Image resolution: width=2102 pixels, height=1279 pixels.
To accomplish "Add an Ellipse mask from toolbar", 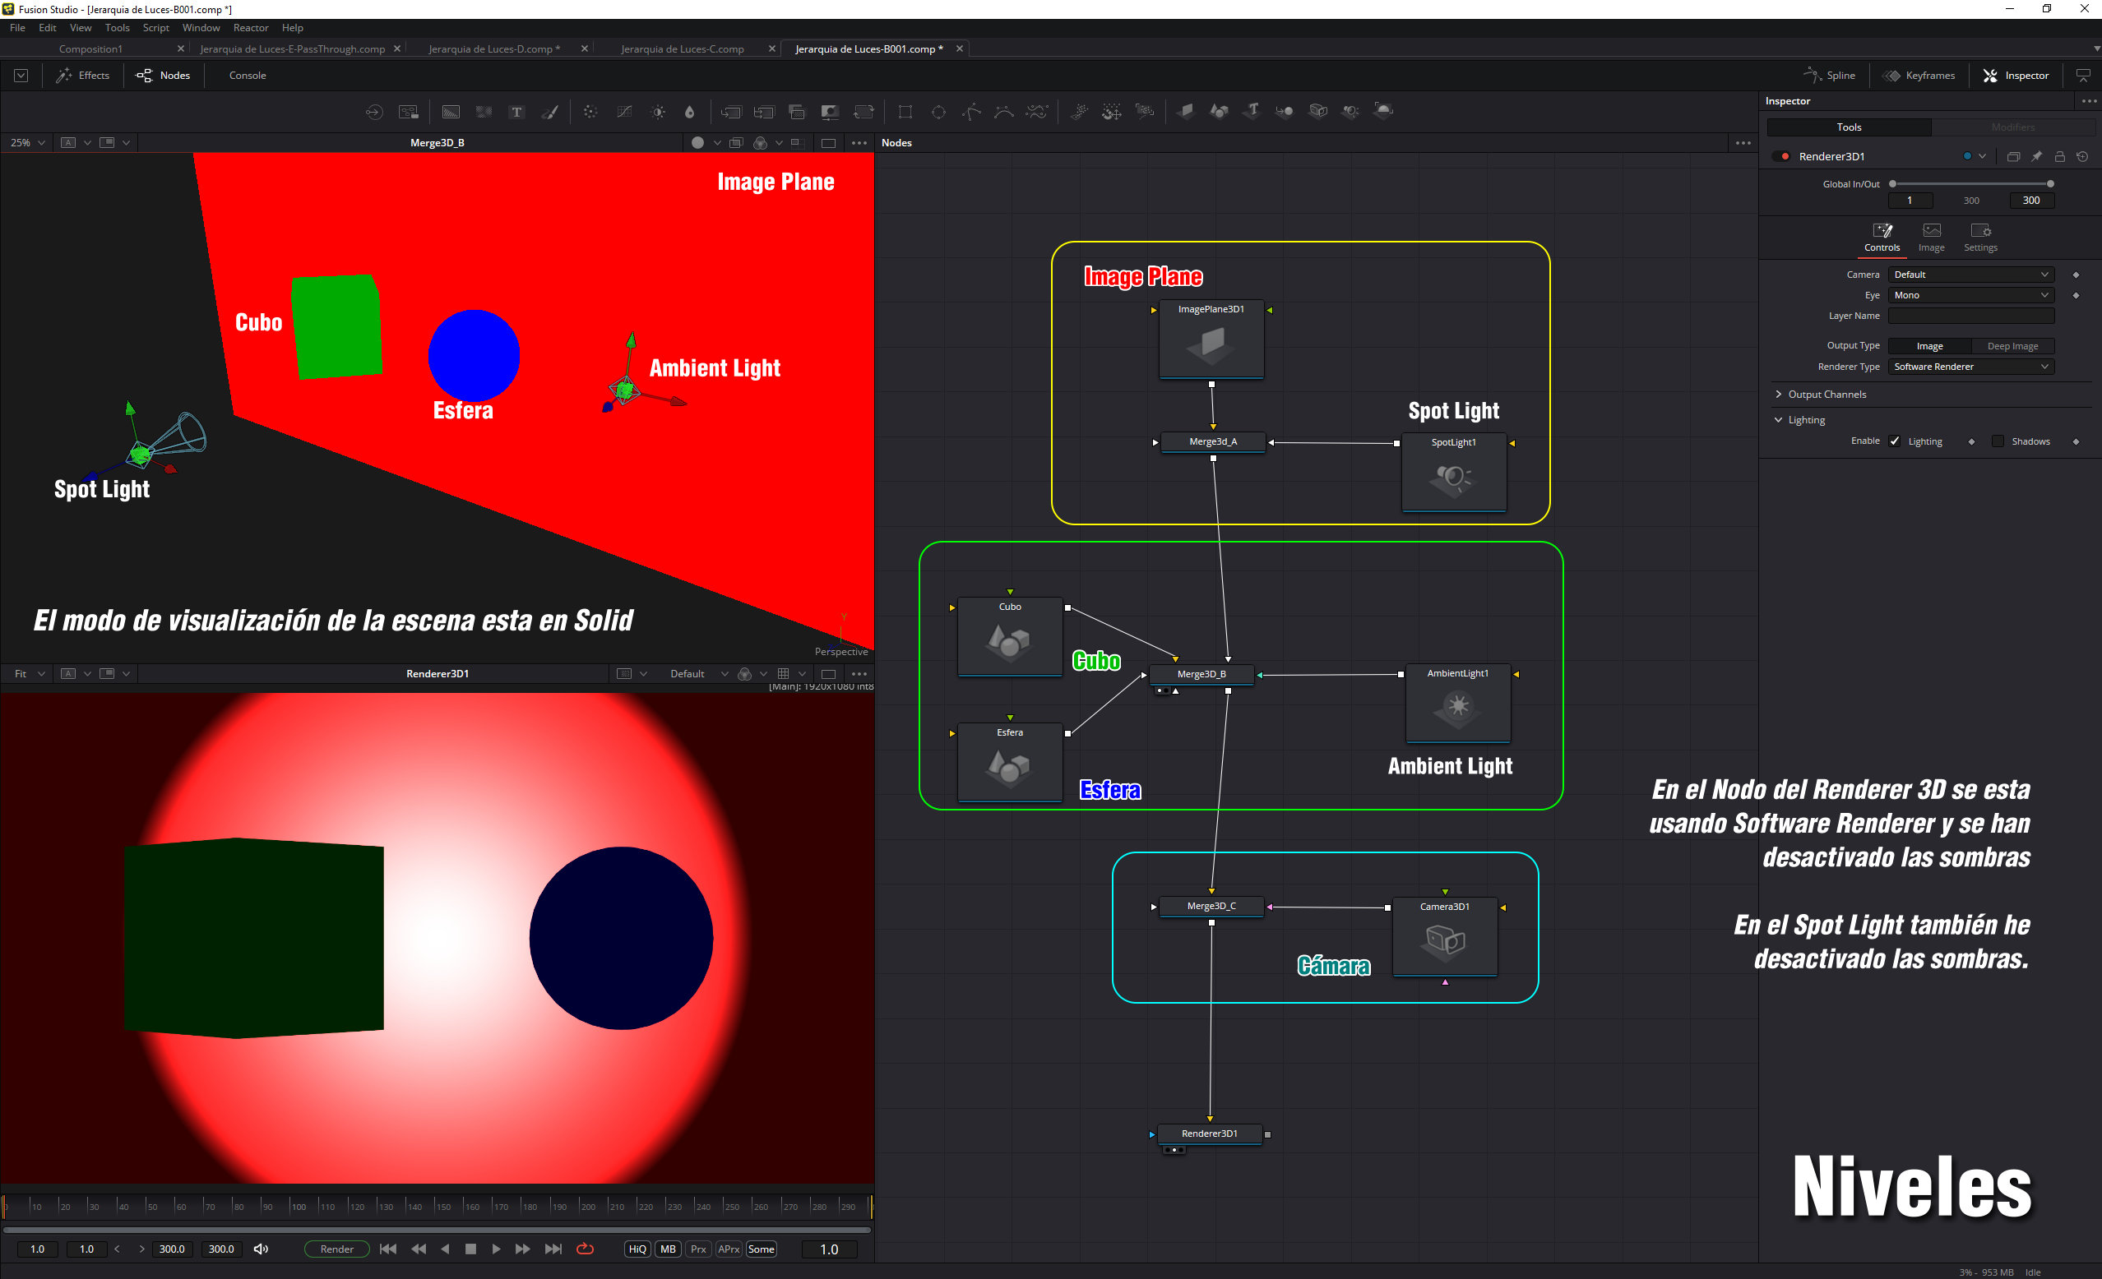I will tap(938, 112).
